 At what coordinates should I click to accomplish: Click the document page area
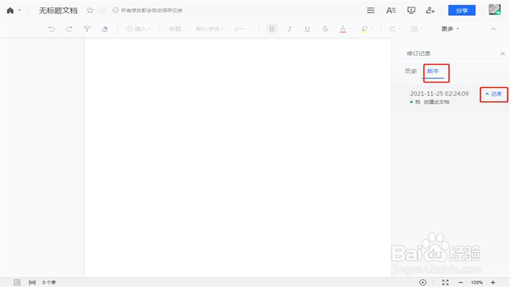coord(237,157)
